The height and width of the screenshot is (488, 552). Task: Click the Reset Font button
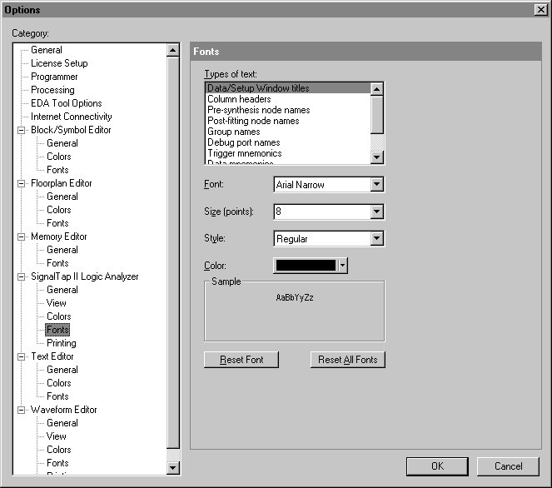coord(241,360)
